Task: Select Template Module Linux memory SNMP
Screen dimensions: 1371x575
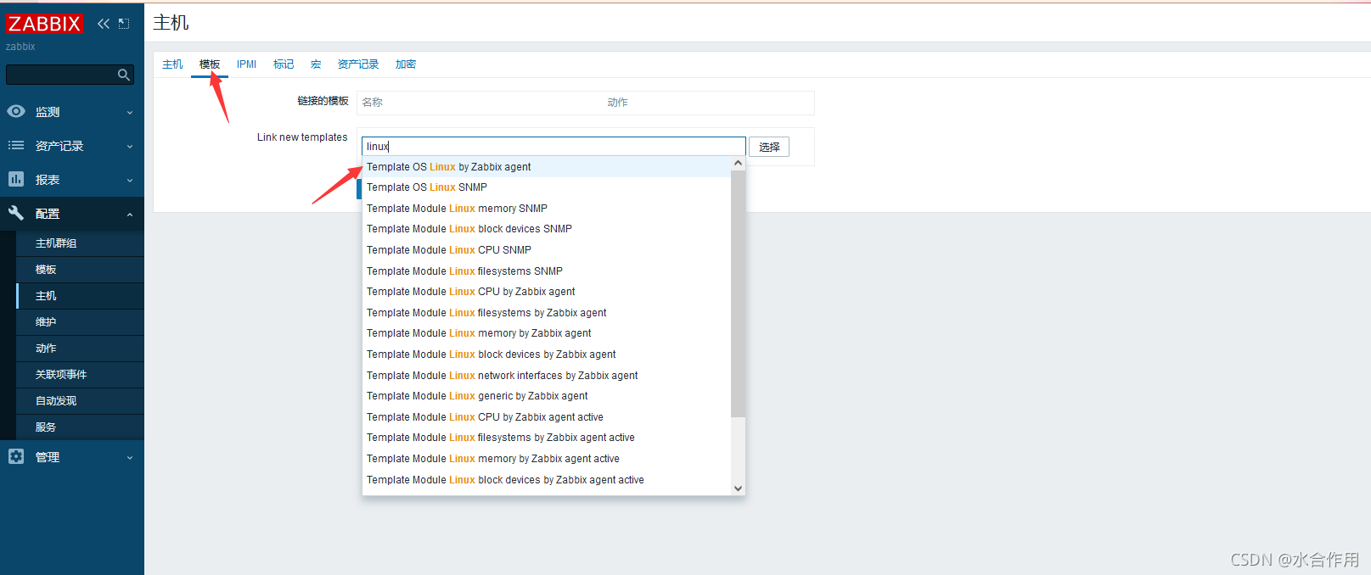Action: tap(547, 209)
